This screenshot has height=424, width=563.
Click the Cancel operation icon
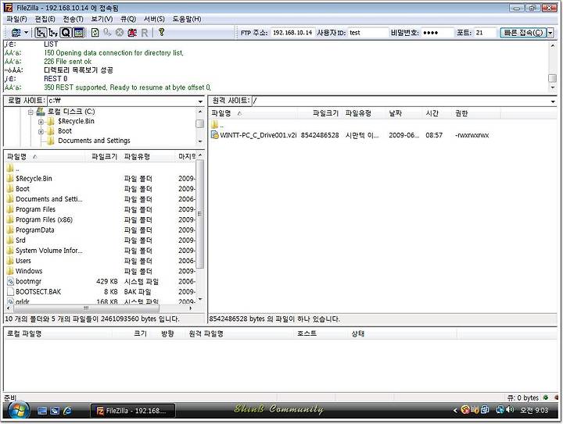point(119,33)
